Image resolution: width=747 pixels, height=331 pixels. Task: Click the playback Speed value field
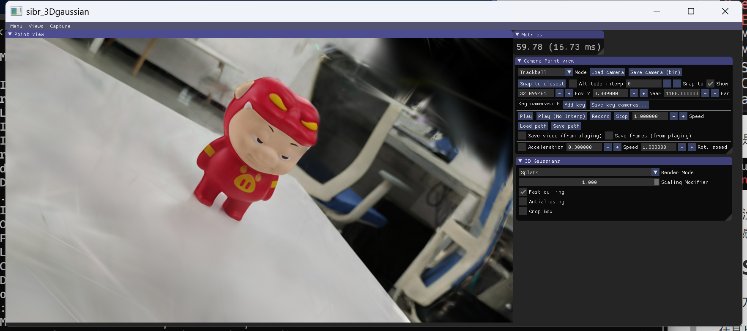650,116
